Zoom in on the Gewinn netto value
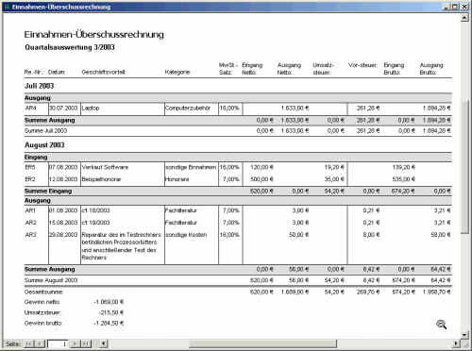The width and height of the screenshot is (472, 351). [109, 302]
